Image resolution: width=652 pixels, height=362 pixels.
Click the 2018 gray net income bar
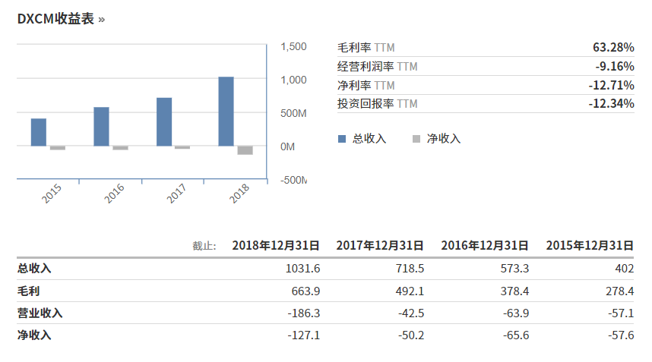245,150
